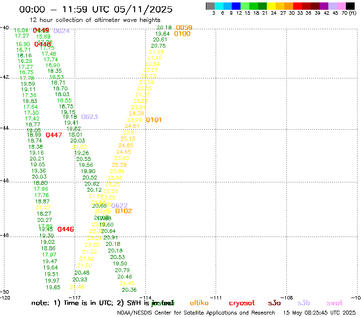Screen dimensions: 361x317
Task: Click the 20.75 wave height value
Action: pyautogui.click(x=158, y=46)
